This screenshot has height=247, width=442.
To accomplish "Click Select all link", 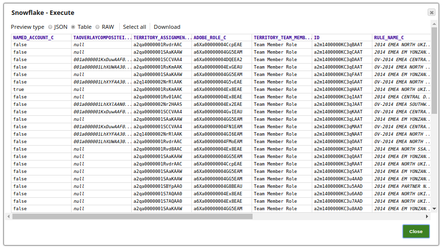I will click(134, 27).
